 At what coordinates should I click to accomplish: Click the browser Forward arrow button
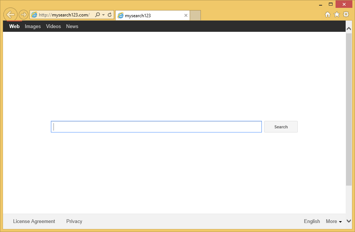point(24,15)
